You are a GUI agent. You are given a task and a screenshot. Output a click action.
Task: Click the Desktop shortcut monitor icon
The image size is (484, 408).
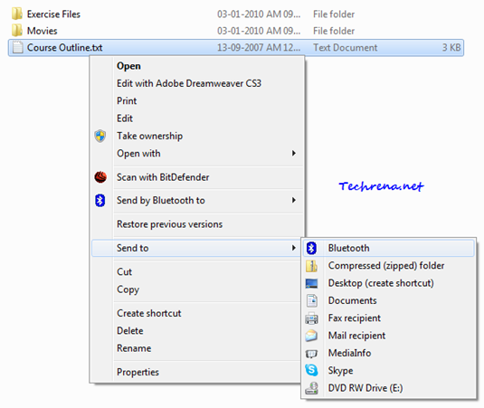point(311,283)
